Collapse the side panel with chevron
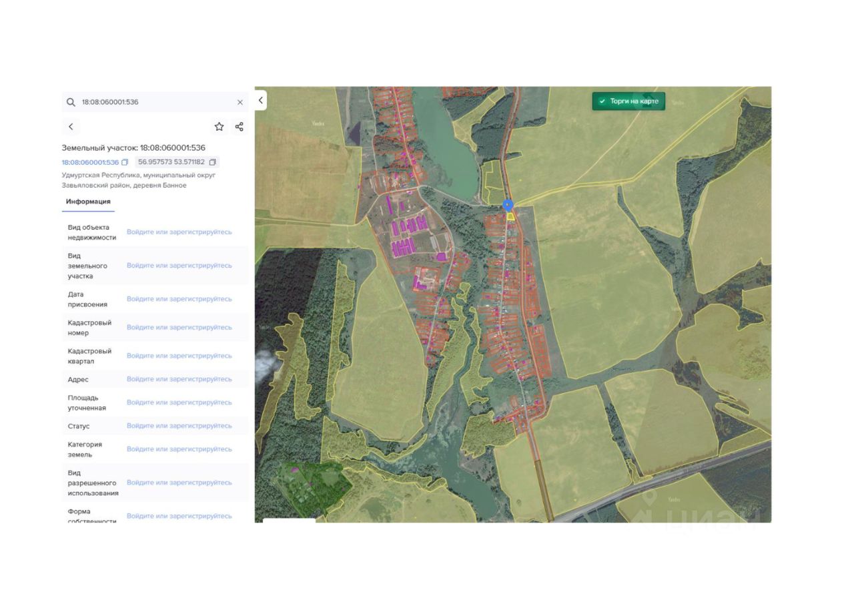This screenshot has width=854, height=604. coord(261,101)
